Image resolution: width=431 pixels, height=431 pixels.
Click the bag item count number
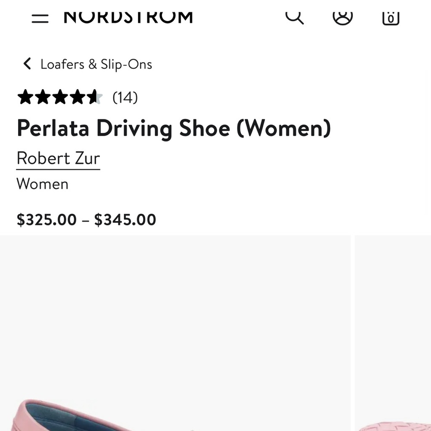coord(391,19)
